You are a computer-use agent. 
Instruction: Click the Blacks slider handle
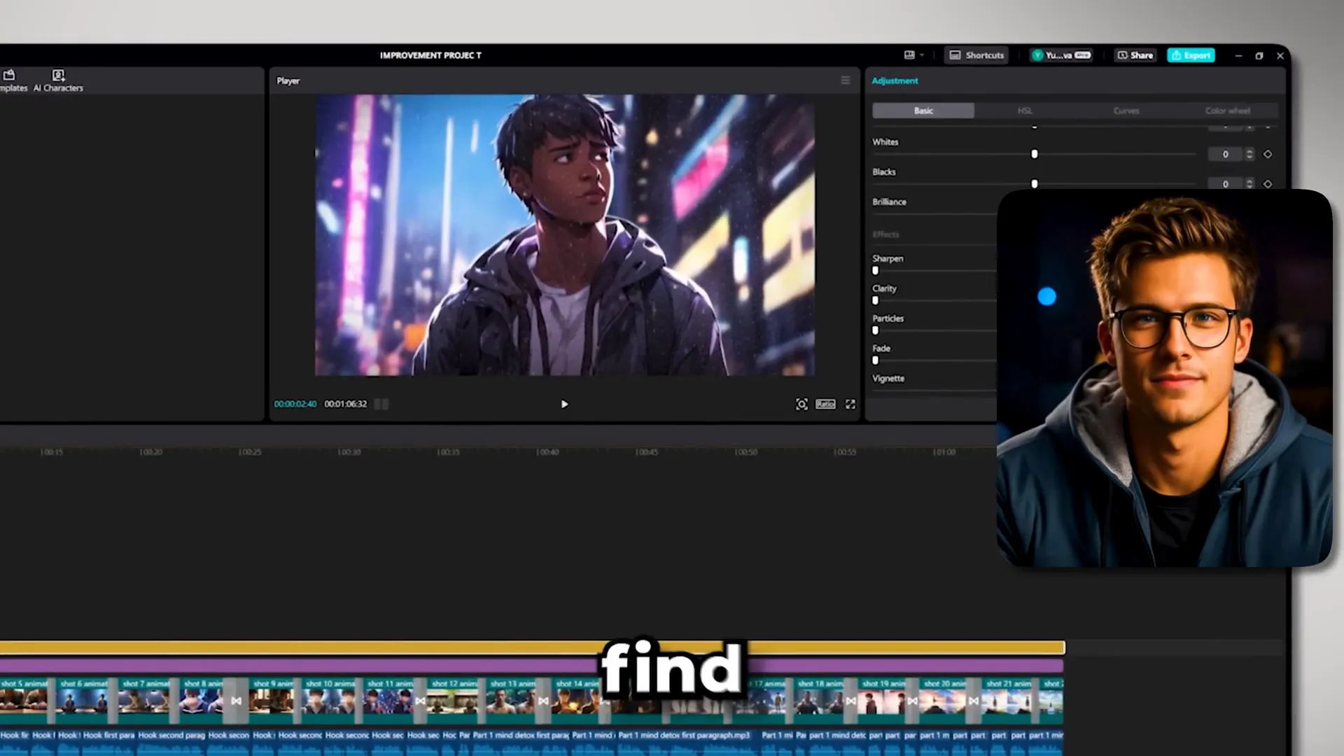pos(1035,184)
